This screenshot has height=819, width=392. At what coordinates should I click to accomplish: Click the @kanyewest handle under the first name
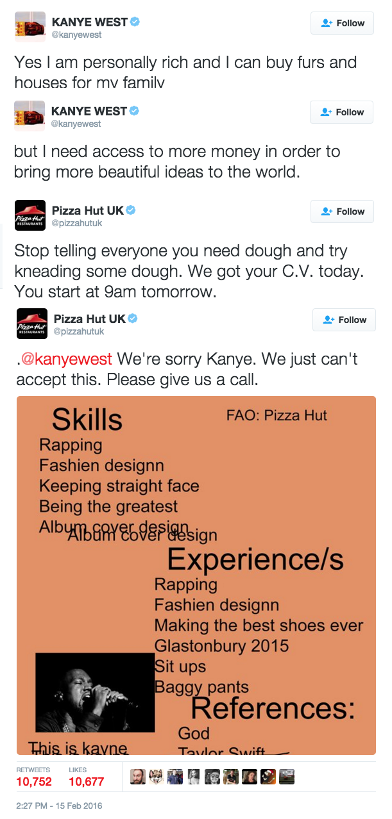pos(76,35)
